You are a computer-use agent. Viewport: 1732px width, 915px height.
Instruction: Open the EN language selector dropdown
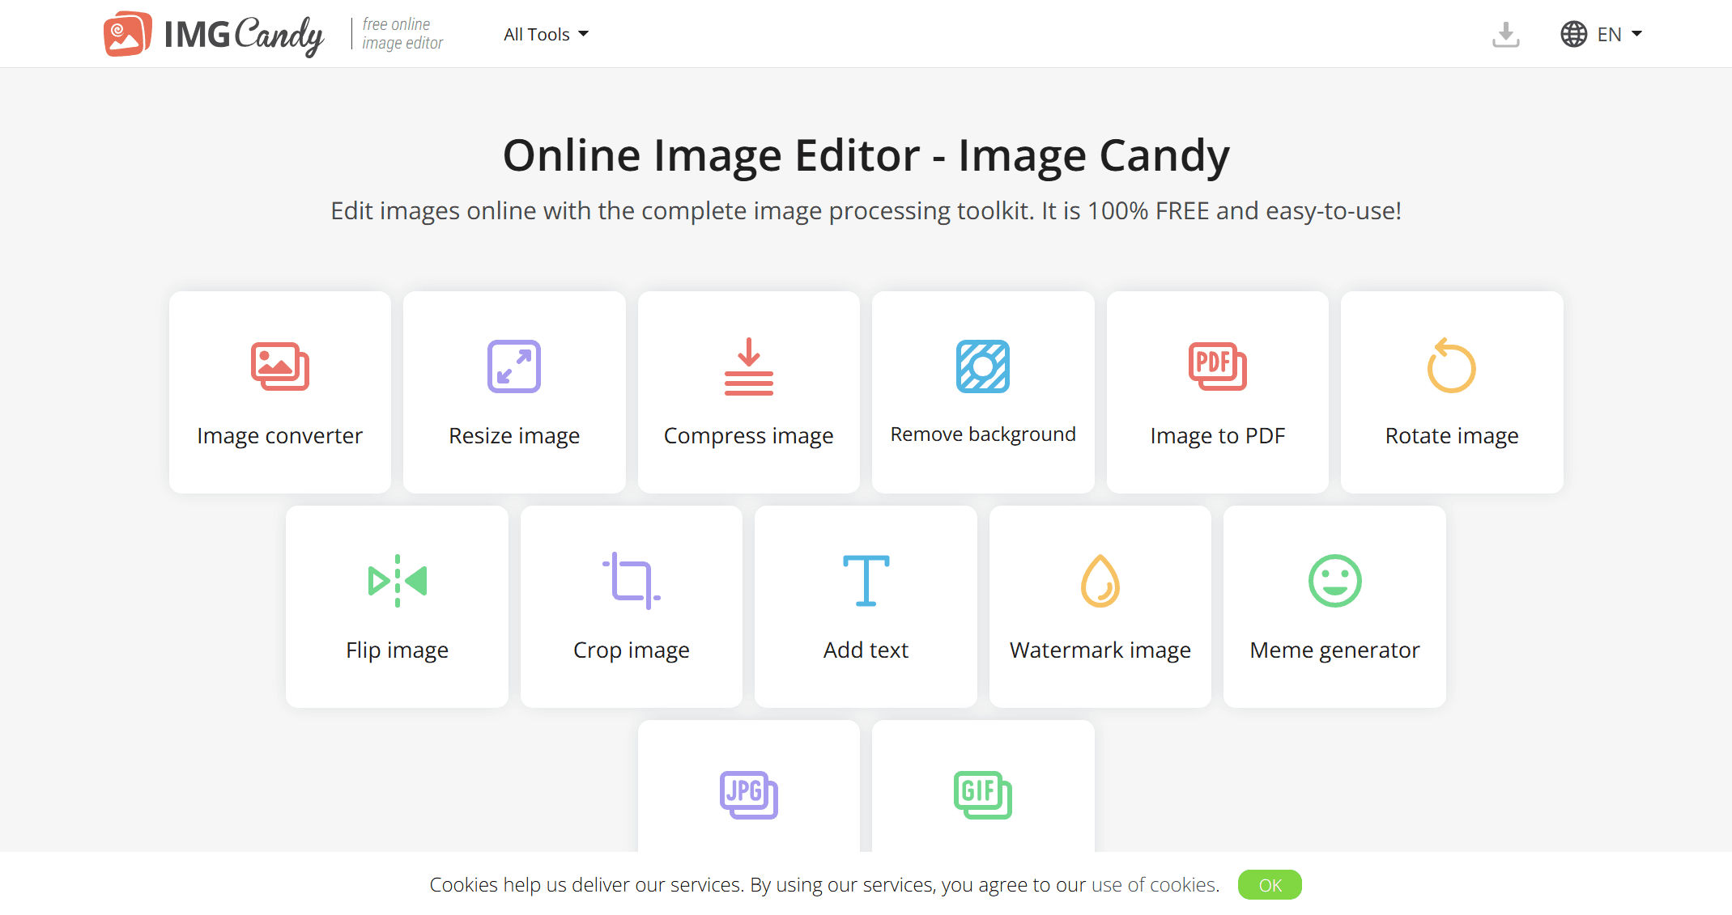1619,34
